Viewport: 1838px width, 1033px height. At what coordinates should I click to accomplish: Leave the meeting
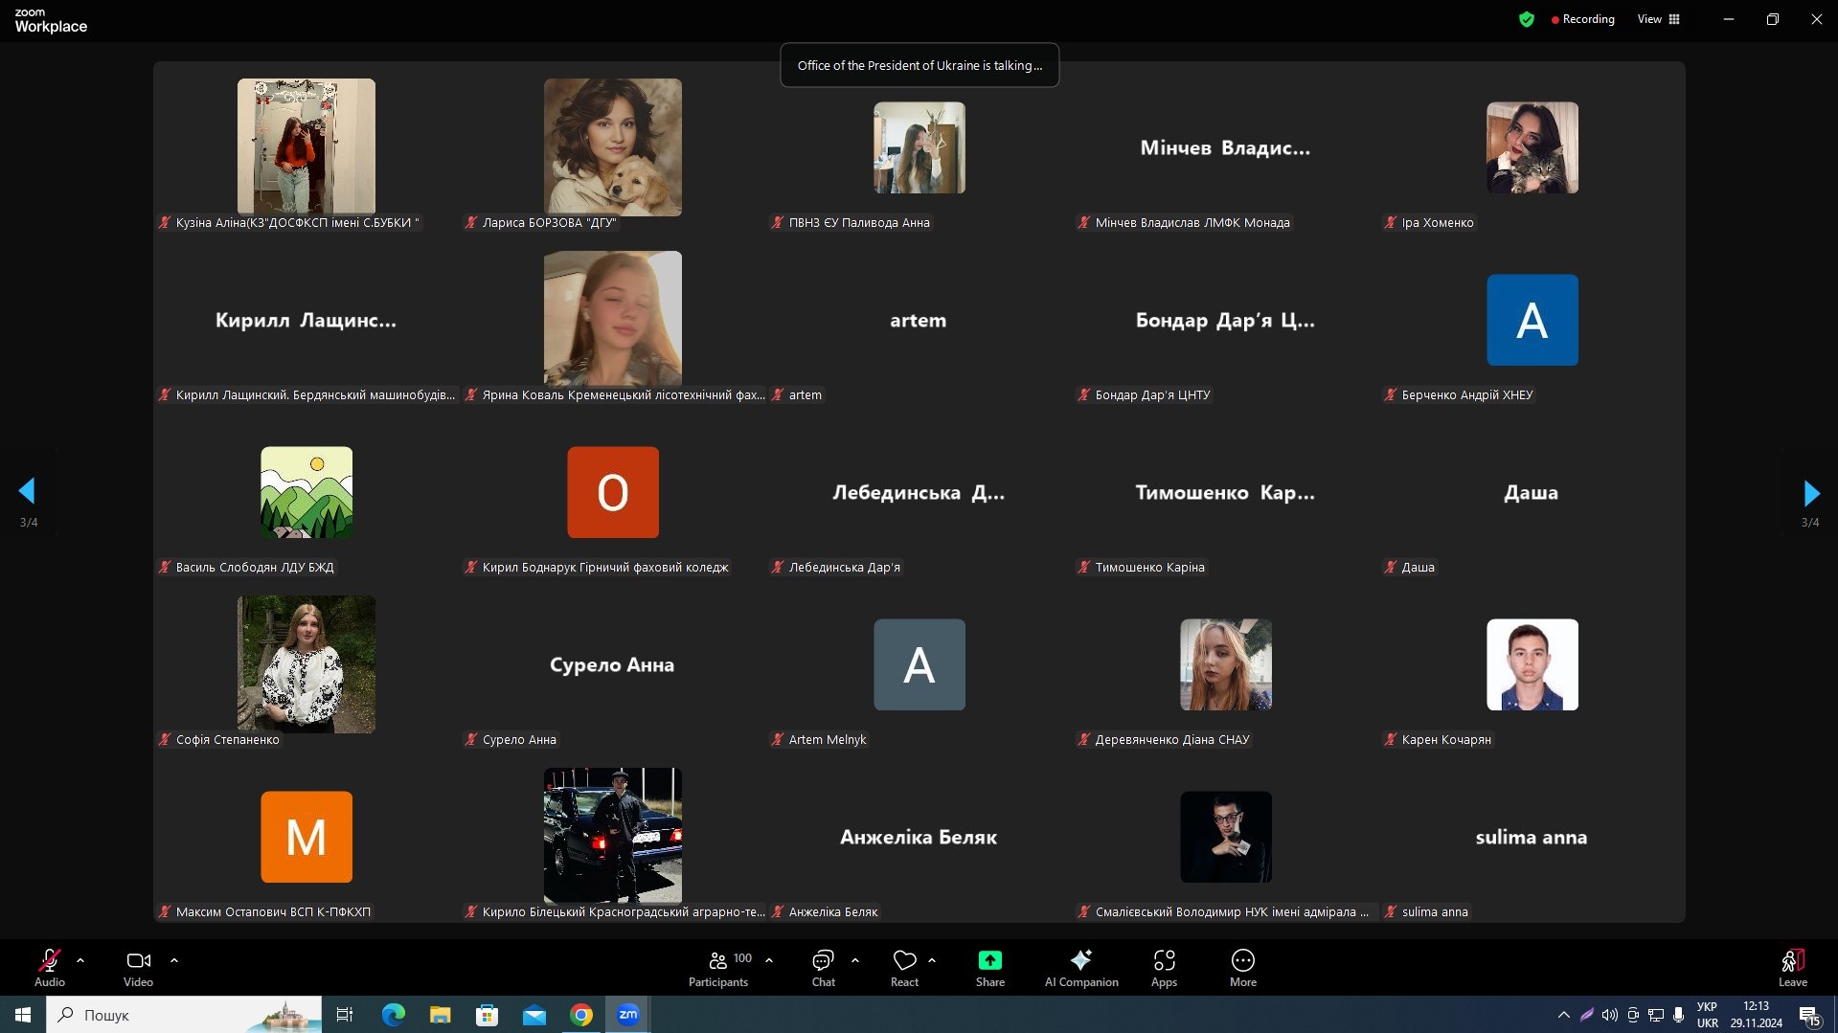[1792, 967]
